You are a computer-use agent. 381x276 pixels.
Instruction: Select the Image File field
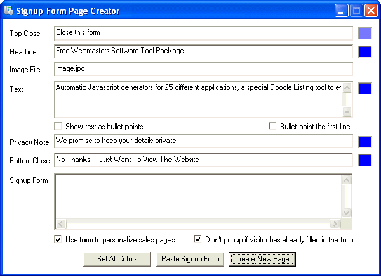point(203,70)
